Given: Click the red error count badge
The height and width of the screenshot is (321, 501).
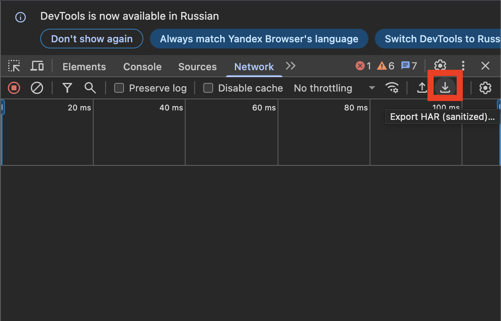Looking at the screenshot, I should 363,66.
